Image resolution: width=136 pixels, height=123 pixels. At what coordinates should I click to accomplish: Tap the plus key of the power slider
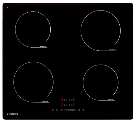tap(75, 110)
